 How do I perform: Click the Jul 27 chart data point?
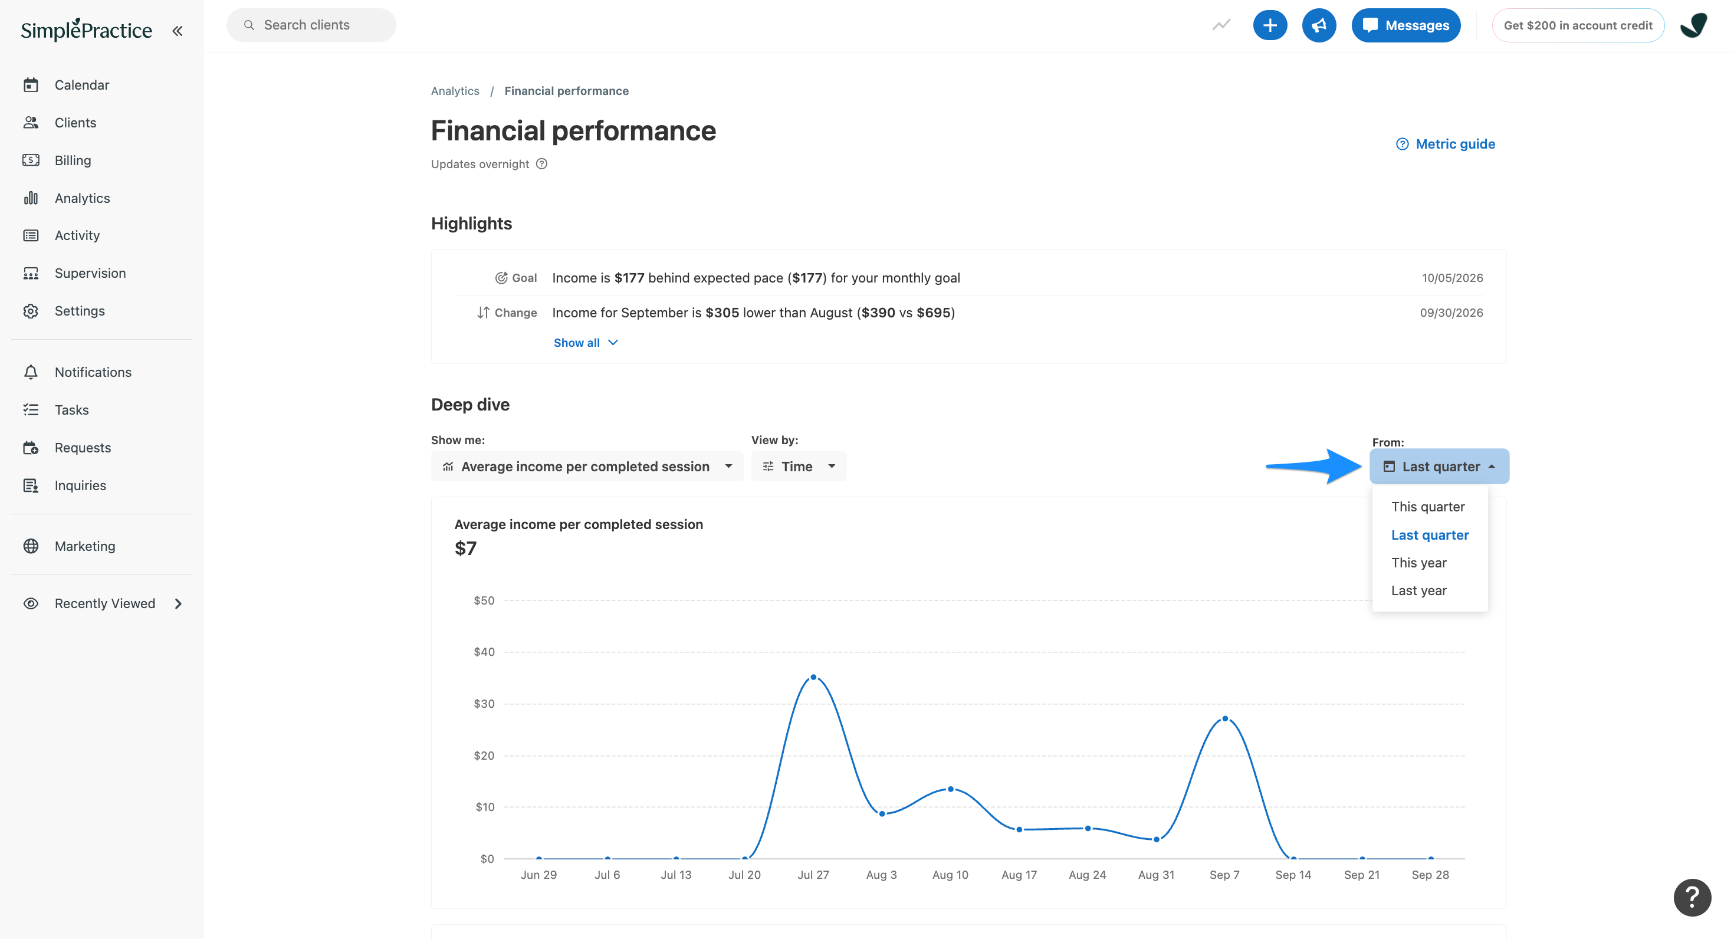point(813,677)
